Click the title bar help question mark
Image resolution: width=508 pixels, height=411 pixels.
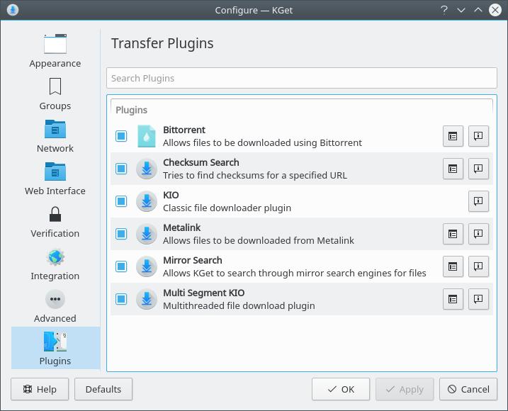click(x=444, y=10)
